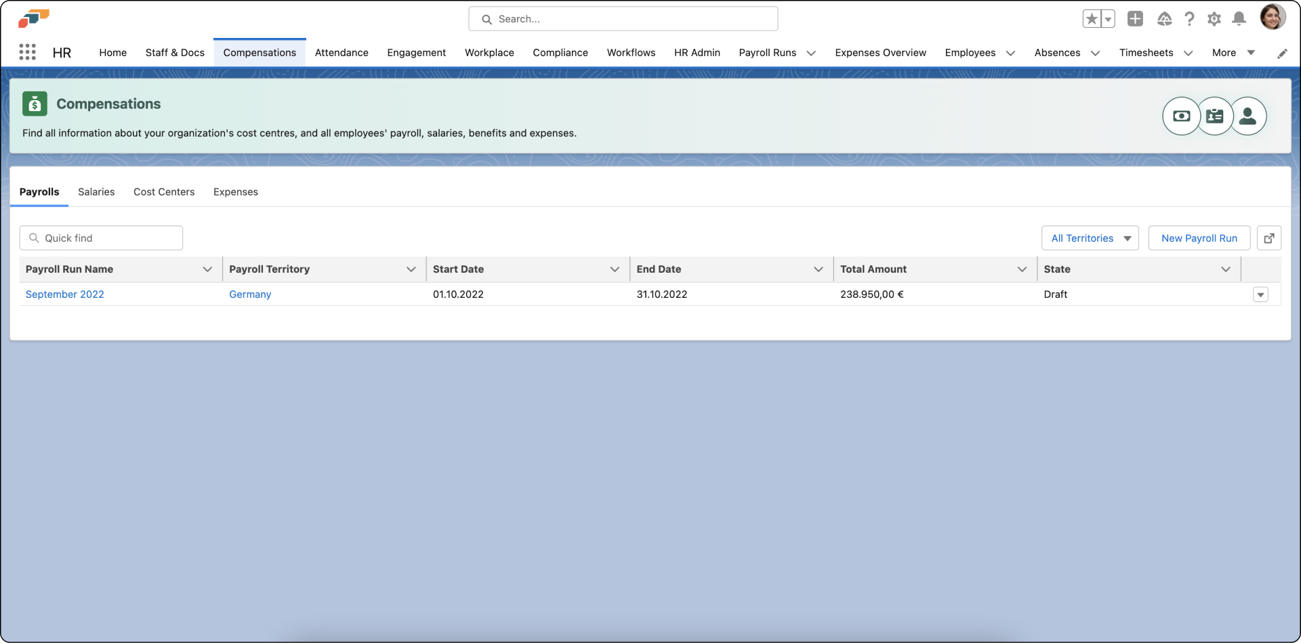
Task: Toggle the favorites star
Action: coord(1092,18)
